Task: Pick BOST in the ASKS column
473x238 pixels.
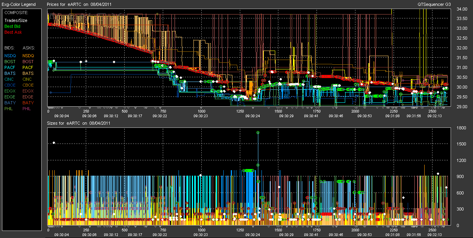Action: (28, 62)
